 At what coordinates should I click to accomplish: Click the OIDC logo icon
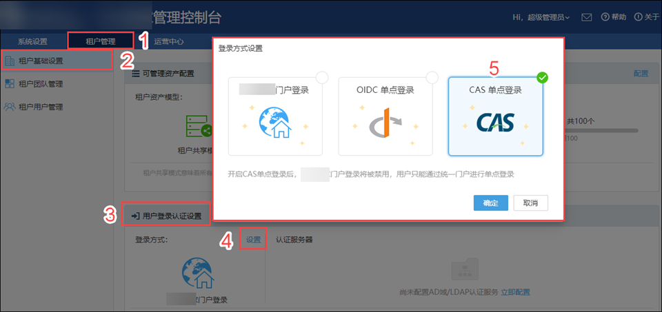(386, 123)
